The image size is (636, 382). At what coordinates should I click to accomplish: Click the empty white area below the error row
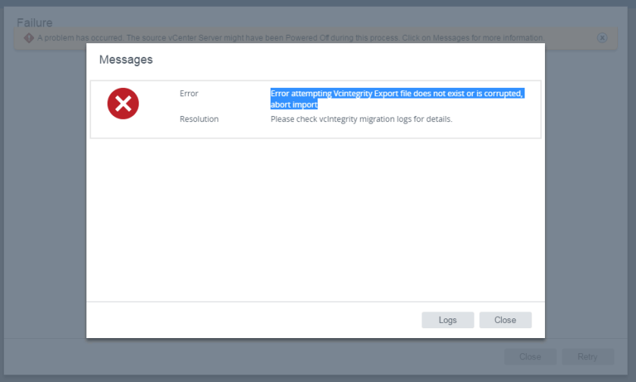point(315,220)
